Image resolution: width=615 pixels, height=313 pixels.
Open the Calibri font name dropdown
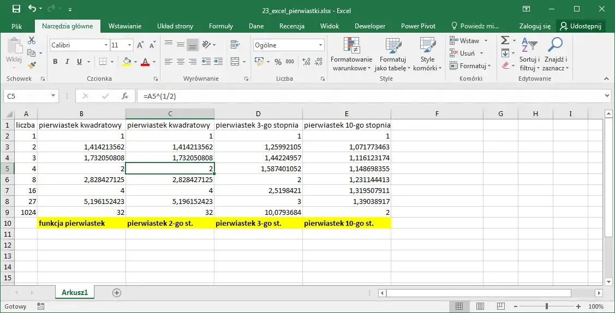coord(106,45)
